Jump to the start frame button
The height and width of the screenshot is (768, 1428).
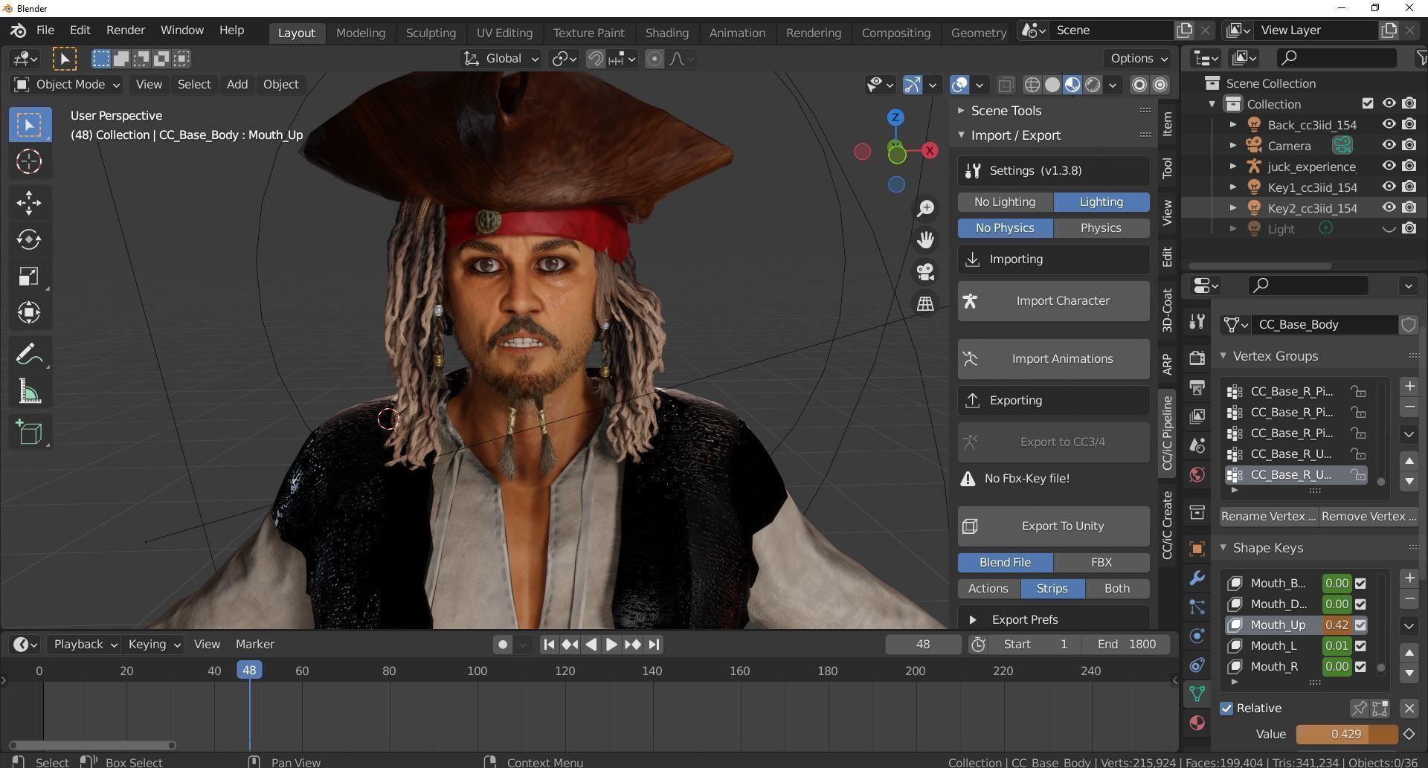[549, 645]
